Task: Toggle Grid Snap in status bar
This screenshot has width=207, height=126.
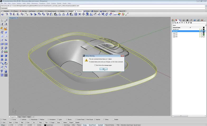Action: (67, 125)
